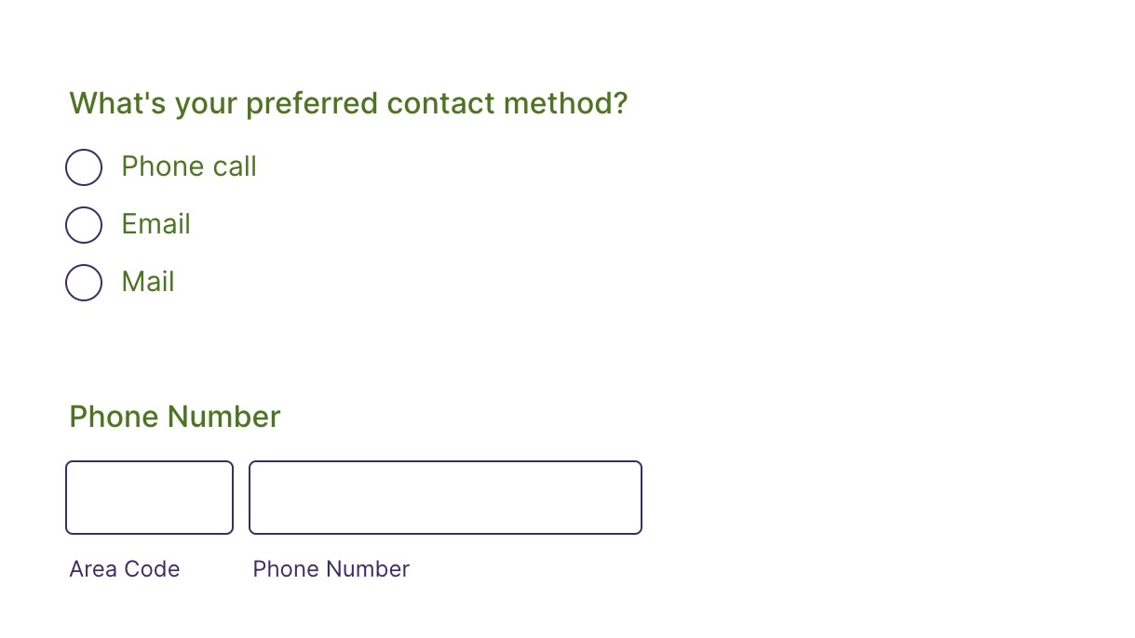Focus the Area Code input box
1135x638 pixels.
click(x=149, y=498)
